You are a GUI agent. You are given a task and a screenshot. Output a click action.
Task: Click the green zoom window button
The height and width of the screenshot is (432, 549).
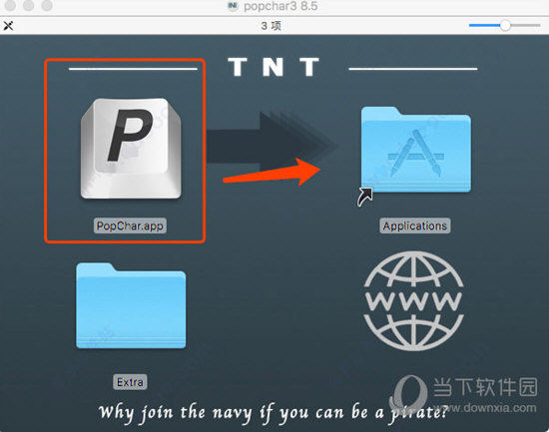click(x=47, y=5)
